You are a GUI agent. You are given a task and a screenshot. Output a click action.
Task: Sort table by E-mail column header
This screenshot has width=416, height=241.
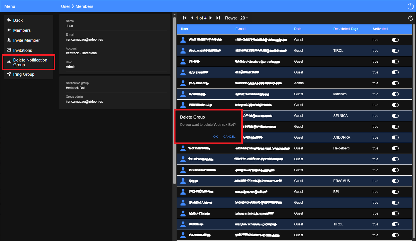pos(241,29)
